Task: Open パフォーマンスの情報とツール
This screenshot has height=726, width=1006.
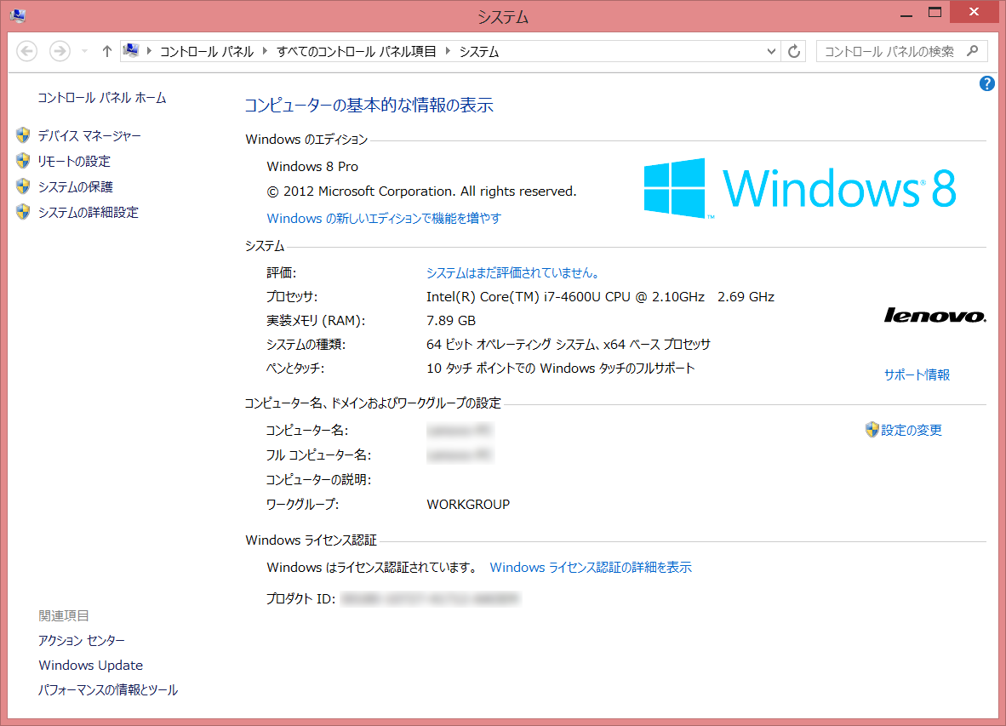Action: [108, 690]
